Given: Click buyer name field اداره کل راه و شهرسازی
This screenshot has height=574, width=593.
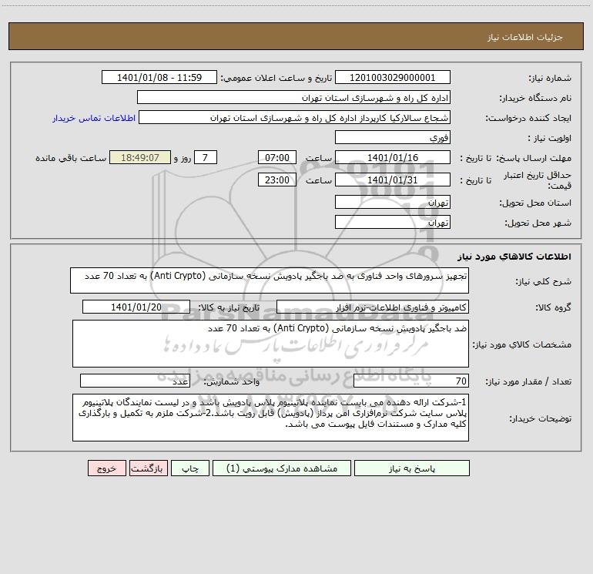Looking at the screenshot, I should (293, 98).
